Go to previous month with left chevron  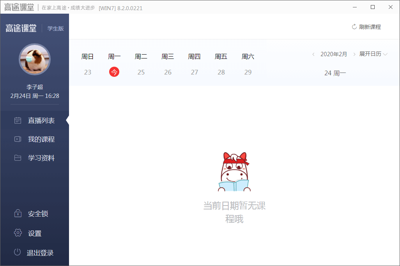(313, 54)
